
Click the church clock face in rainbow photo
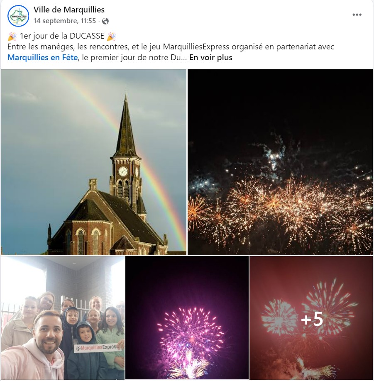tap(123, 171)
